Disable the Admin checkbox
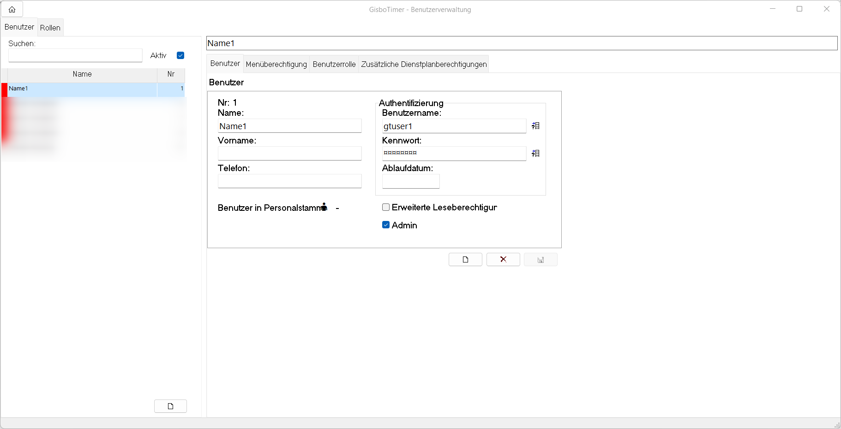 coord(386,225)
